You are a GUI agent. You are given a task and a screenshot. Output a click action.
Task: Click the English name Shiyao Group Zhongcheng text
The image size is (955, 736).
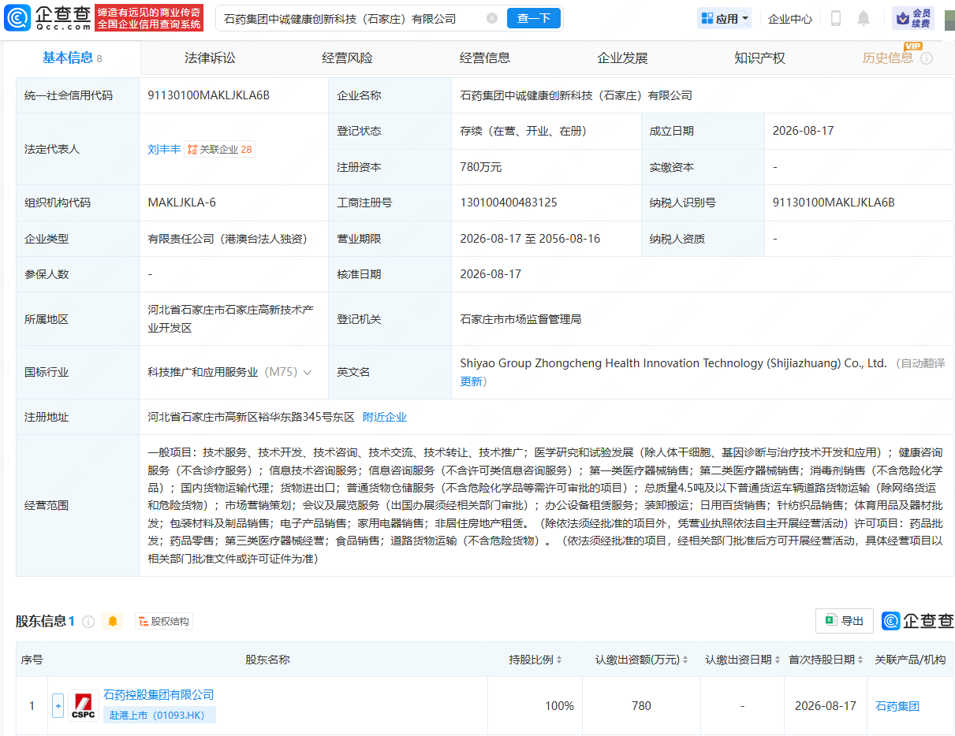[673, 363]
